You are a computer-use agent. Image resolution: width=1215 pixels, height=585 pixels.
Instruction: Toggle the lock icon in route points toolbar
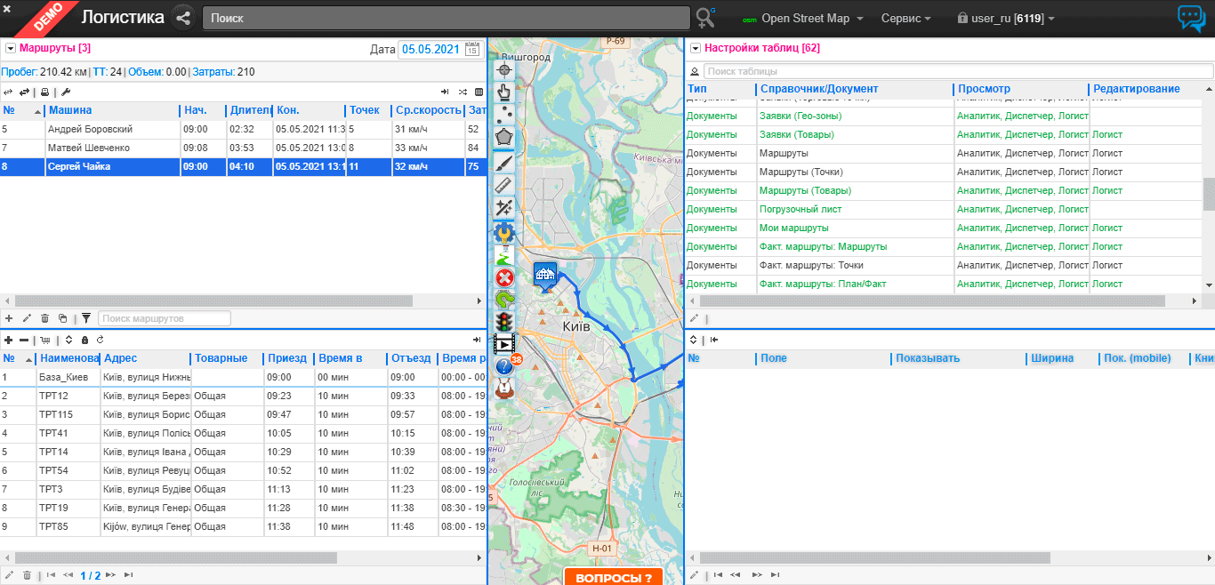click(84, 340)
